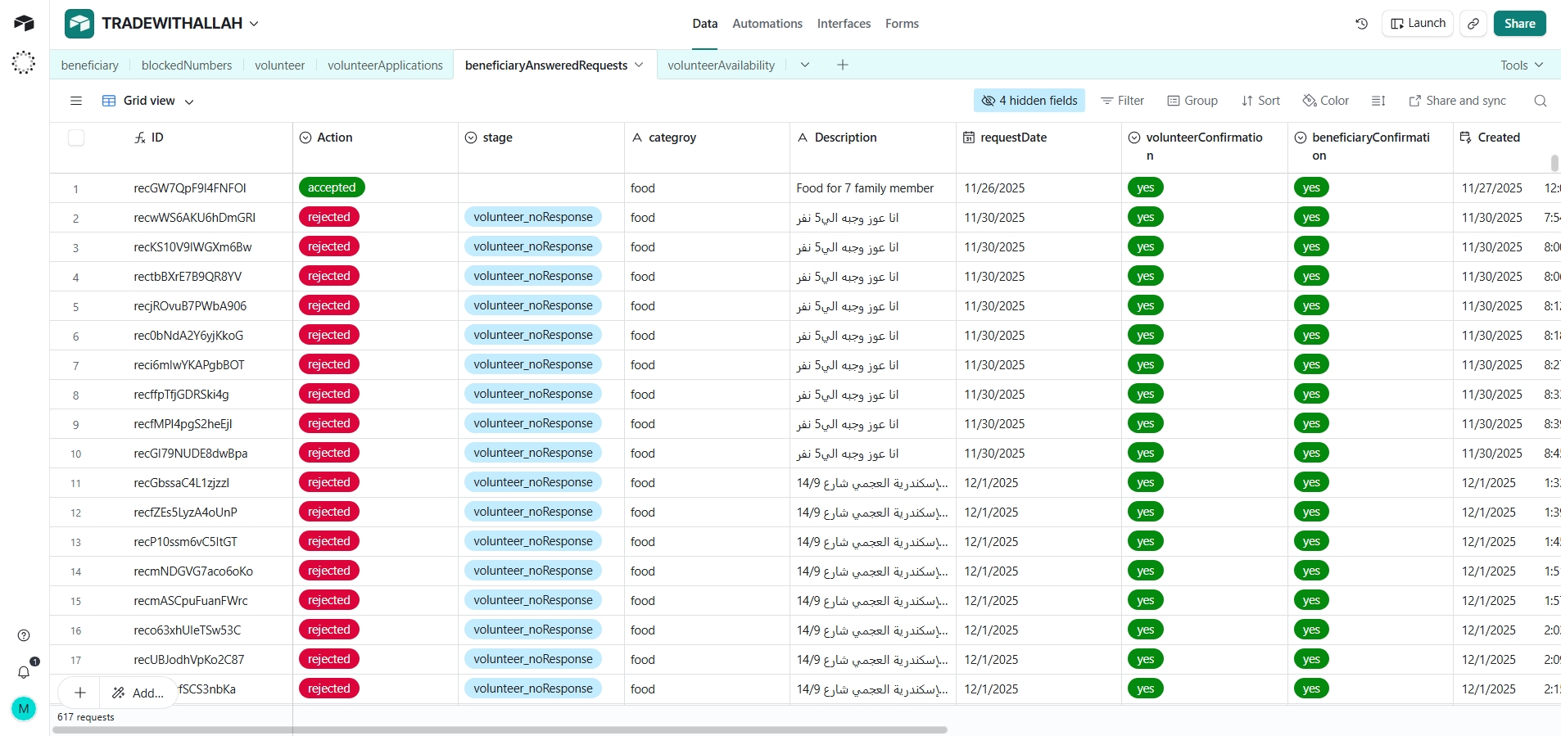The width and height of the screenshot is (1561, 736).
Task: Switch to the Interfaces tab
Action: point(844,24)
